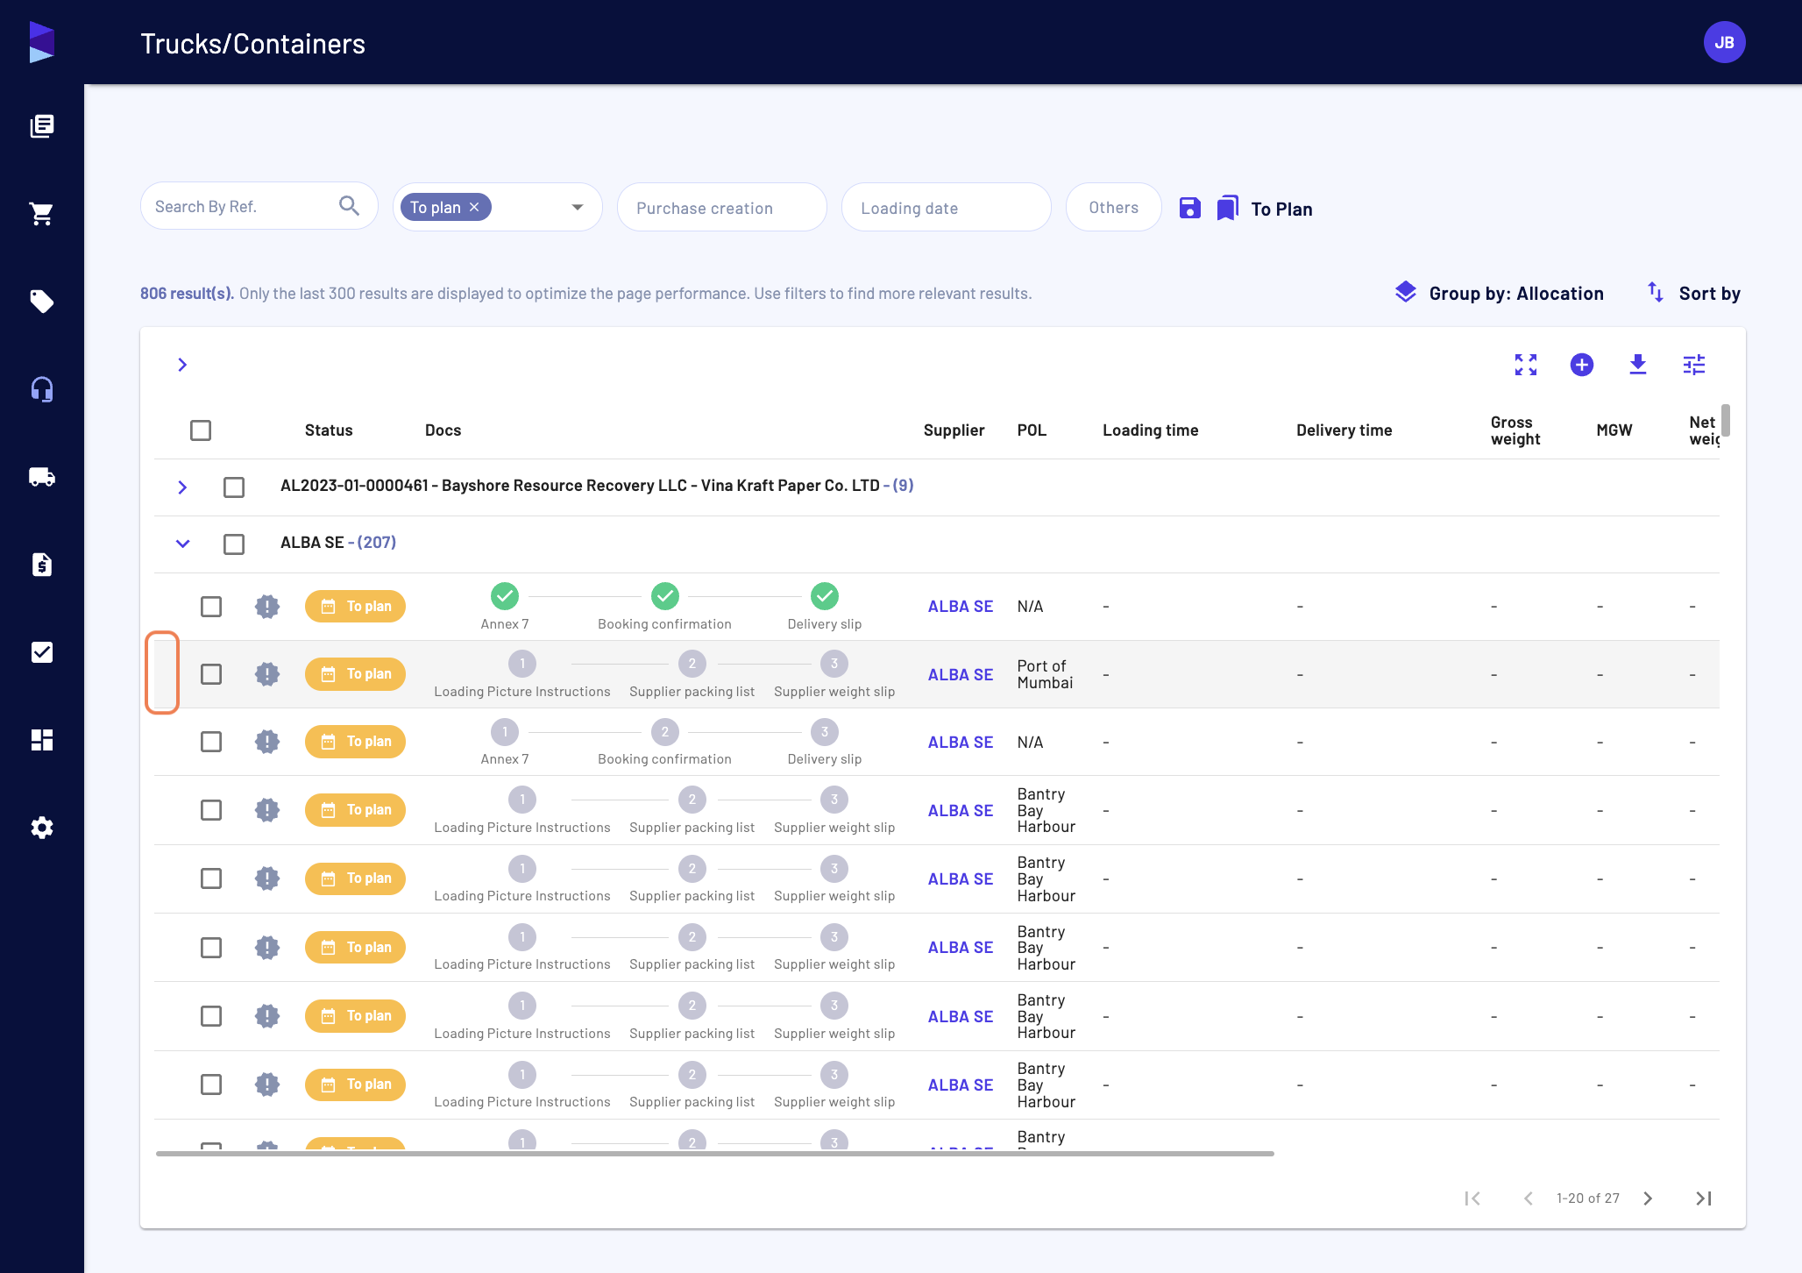Toggle the select-all header checkbox
Image resolution: width=1802 pixels, height=1273 pixels.
(201, 430)
